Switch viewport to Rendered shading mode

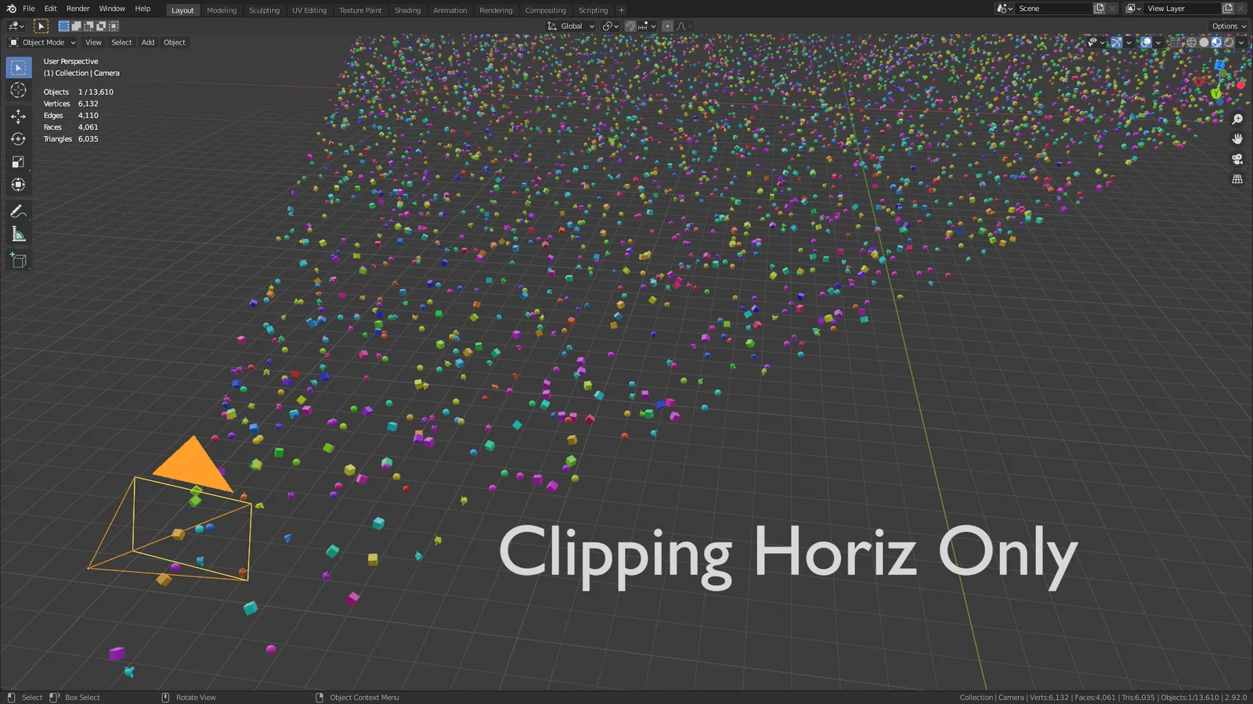(1230, 42)
